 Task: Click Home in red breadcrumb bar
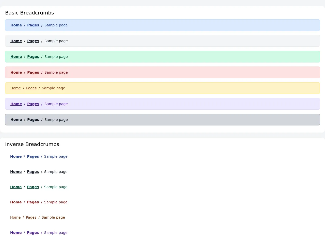[x=16, y=72]
